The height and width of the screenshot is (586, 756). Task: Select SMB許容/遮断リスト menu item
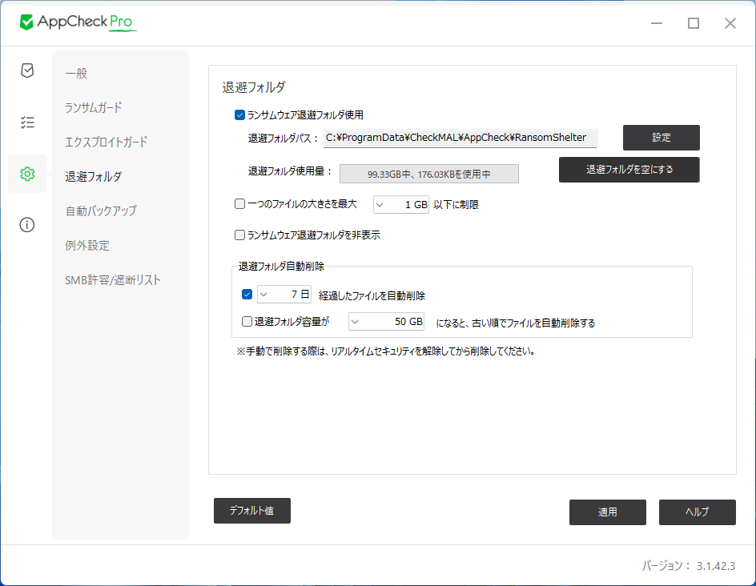pos(113,280)
